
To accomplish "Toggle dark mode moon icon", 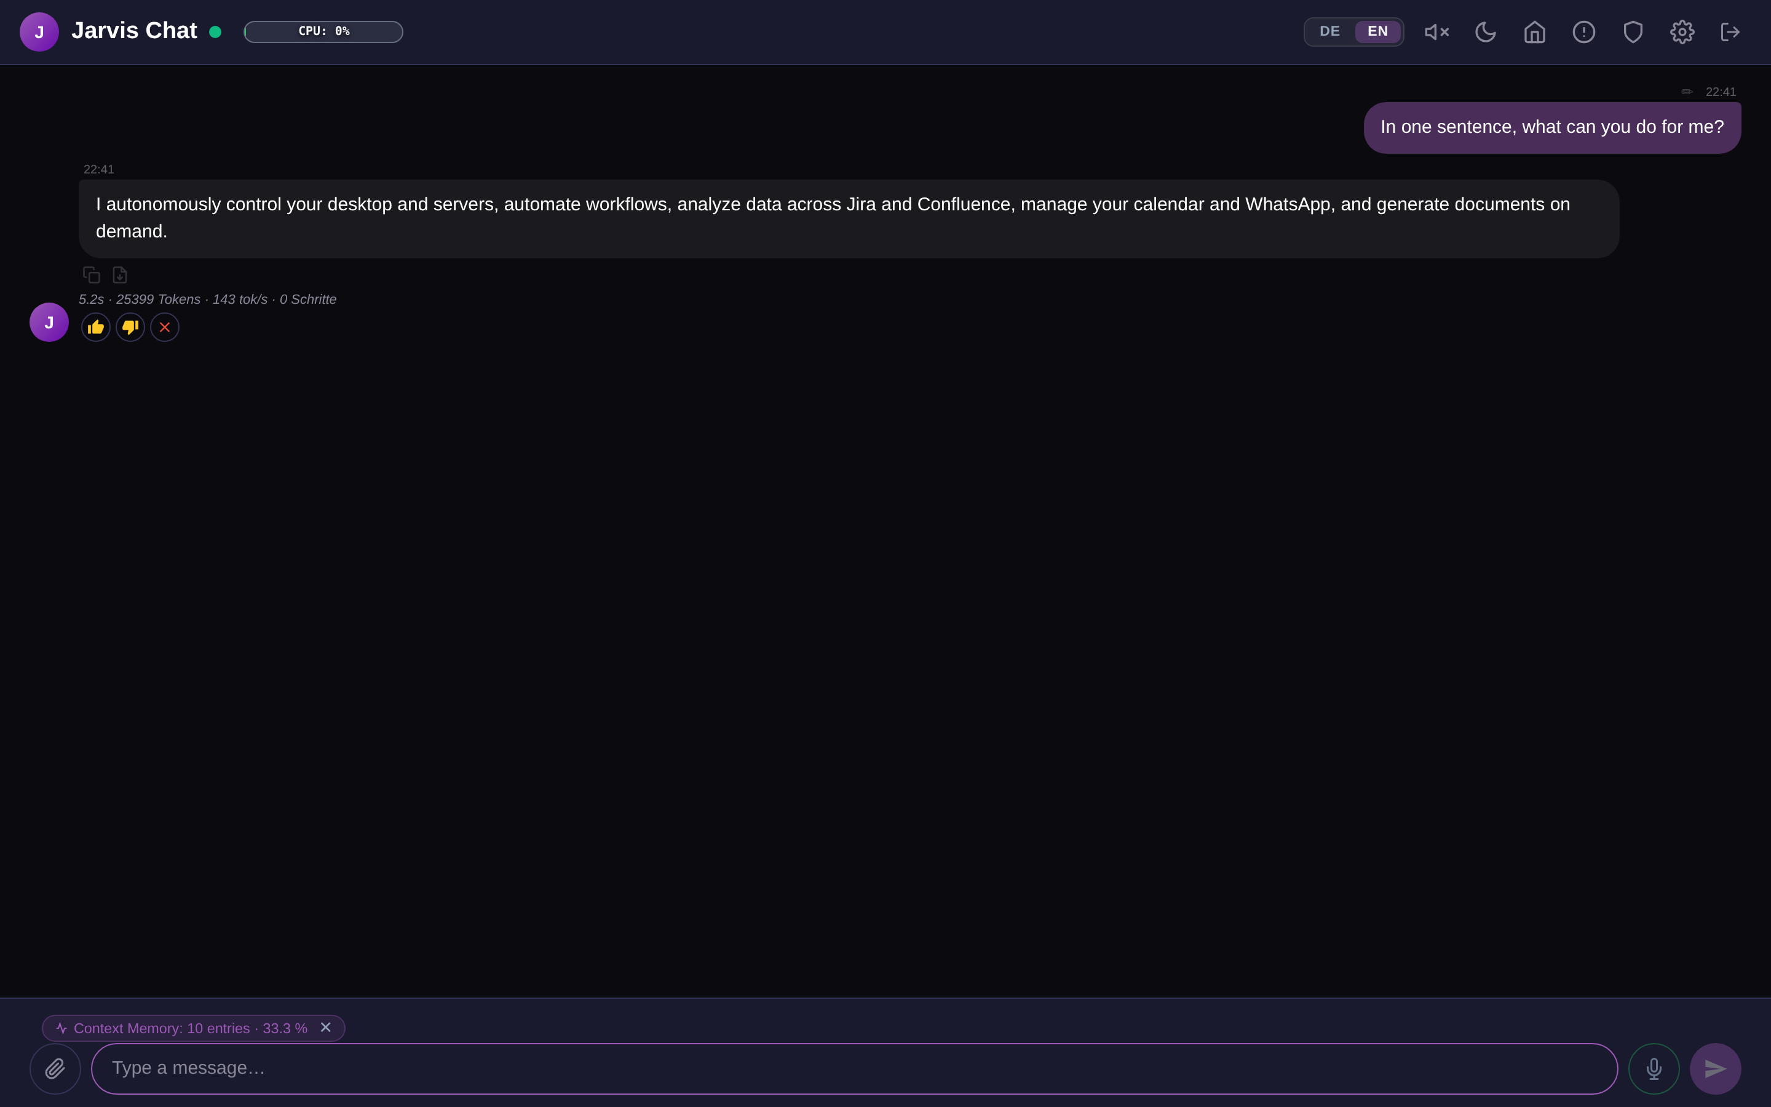I will tap(1486, 32).
